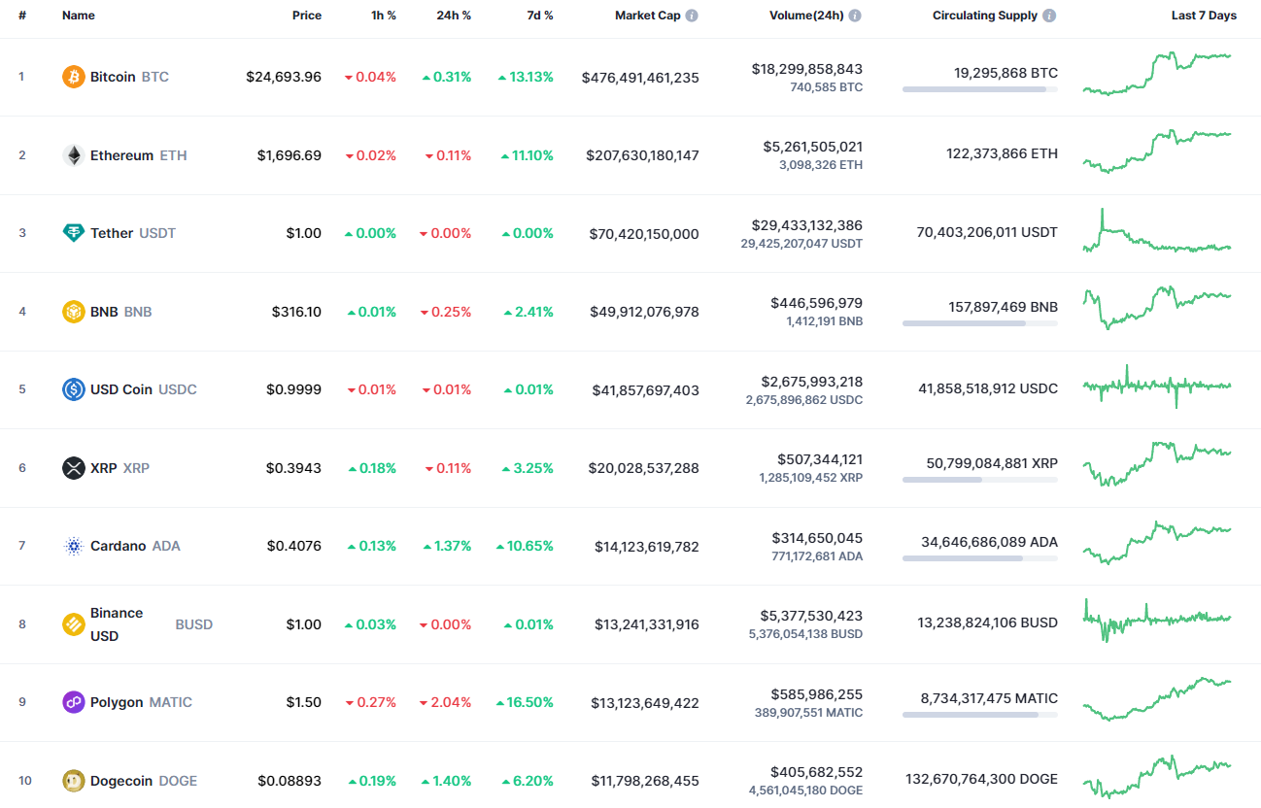Sort by the 24h % column header
This screenshot has width=1261, height=808.
454,15
